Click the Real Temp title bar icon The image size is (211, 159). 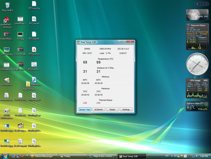[x=78, y=42]
